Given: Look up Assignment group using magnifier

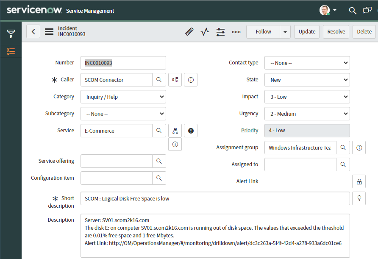Looking at the screenshot, I should pyautogui.click(x=343, y=148).
